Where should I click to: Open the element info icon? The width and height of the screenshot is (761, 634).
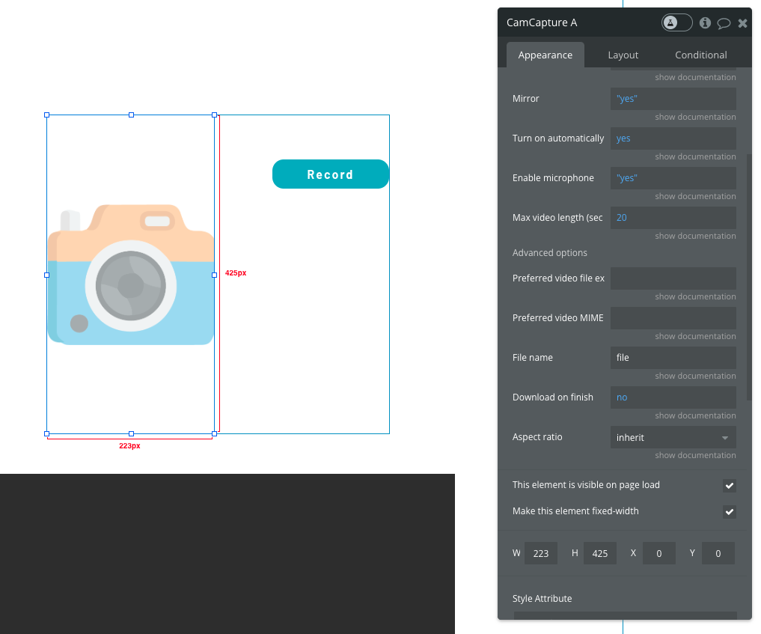coord(705,22)
